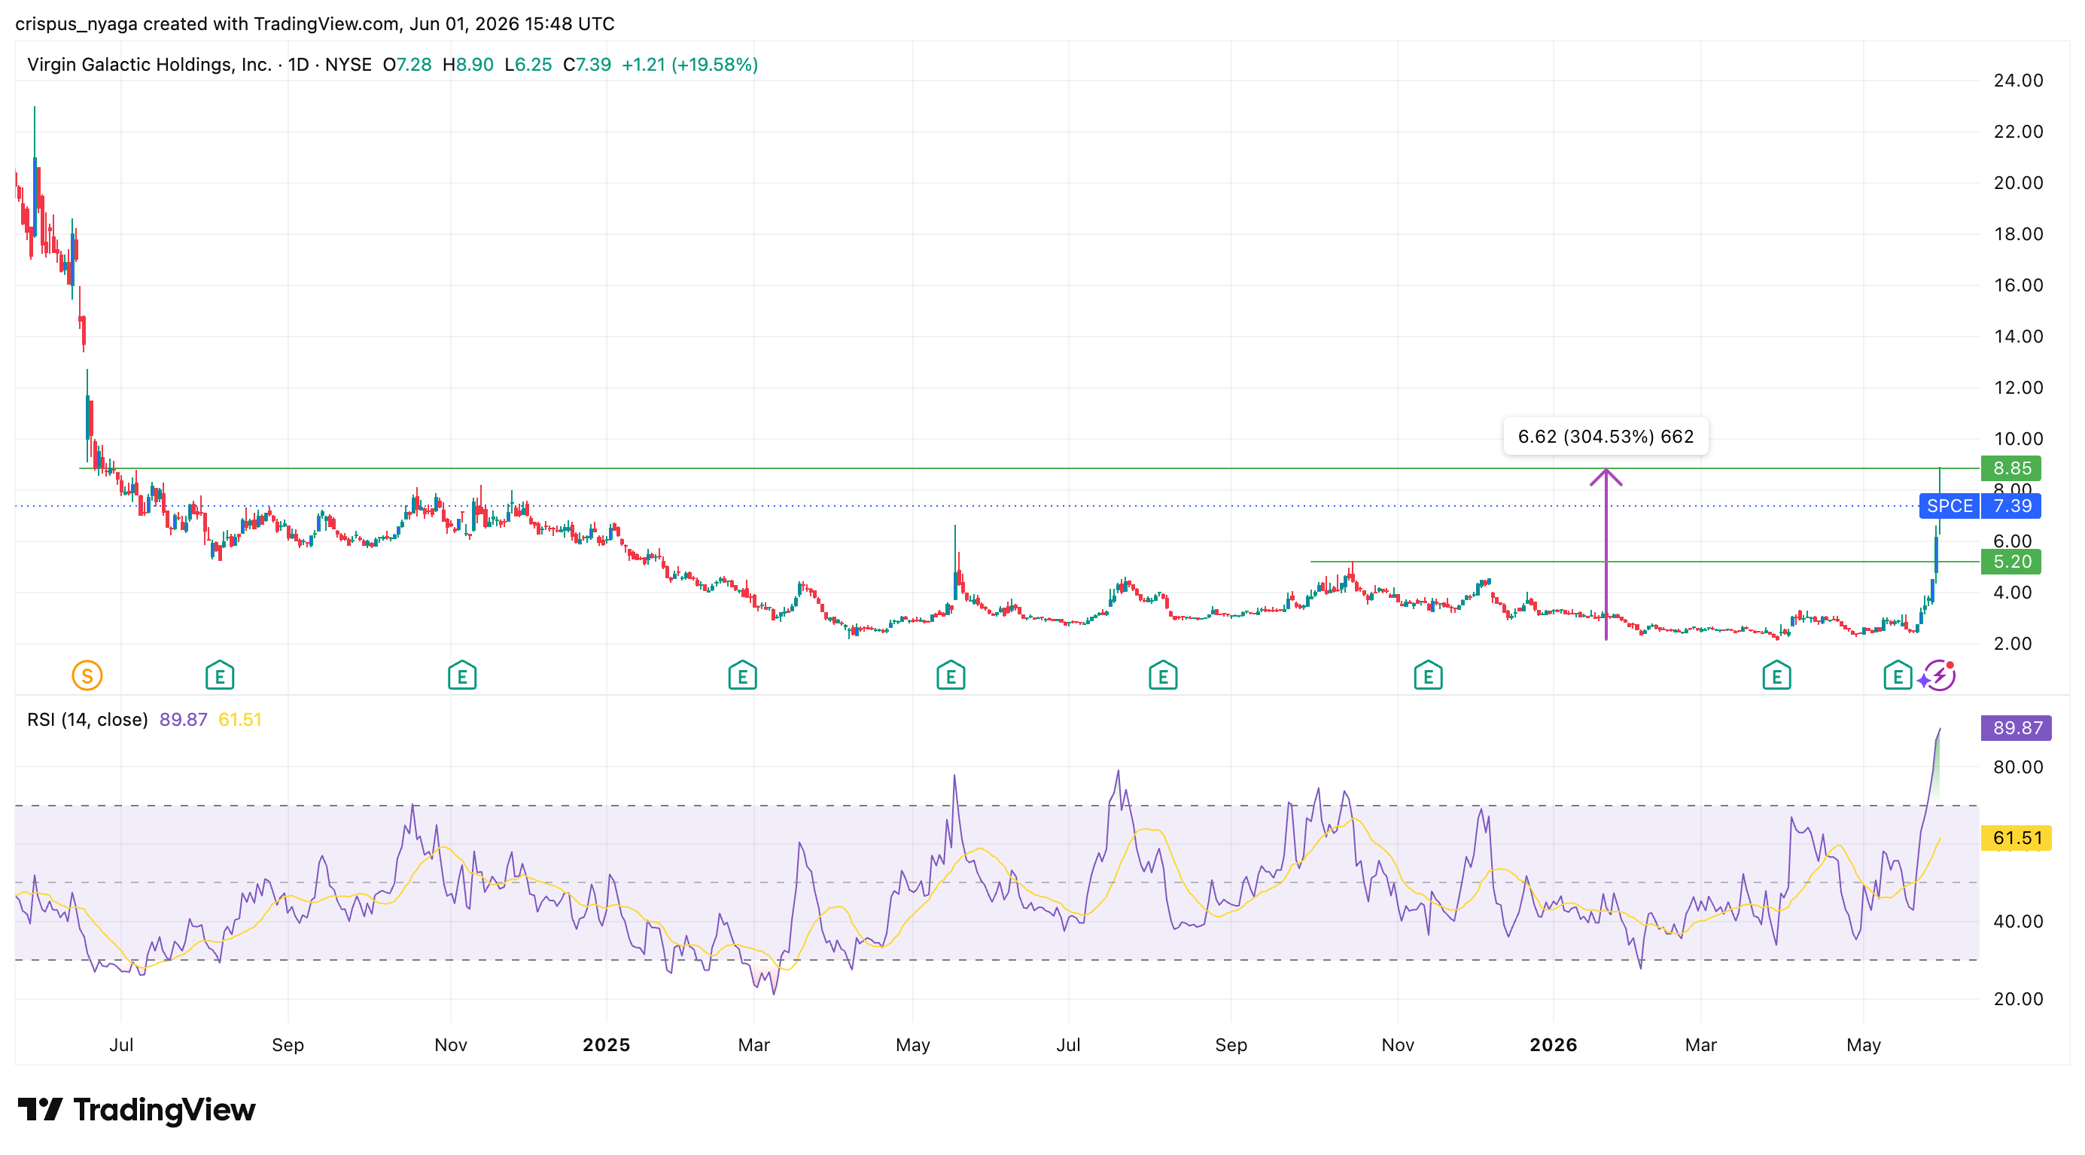Select the green 8.85 price level label
This screenshot has height=1155, width=2085.
(x=2011, y=468)
